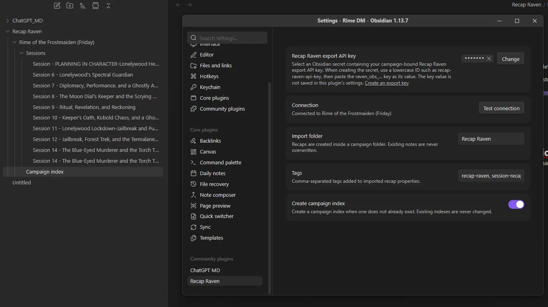Screen dimensions: 548x307
Task: Click the Templates icon
Action: pyautogui.click(x=194, y=238)
